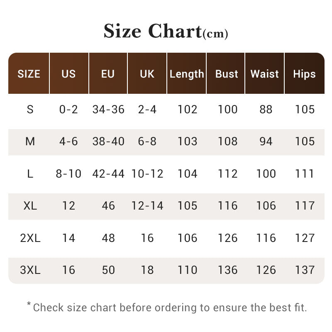Click the length value 110 for 3XL
Image resolution: width=332 pixels, height=332 pixels.
187,270
